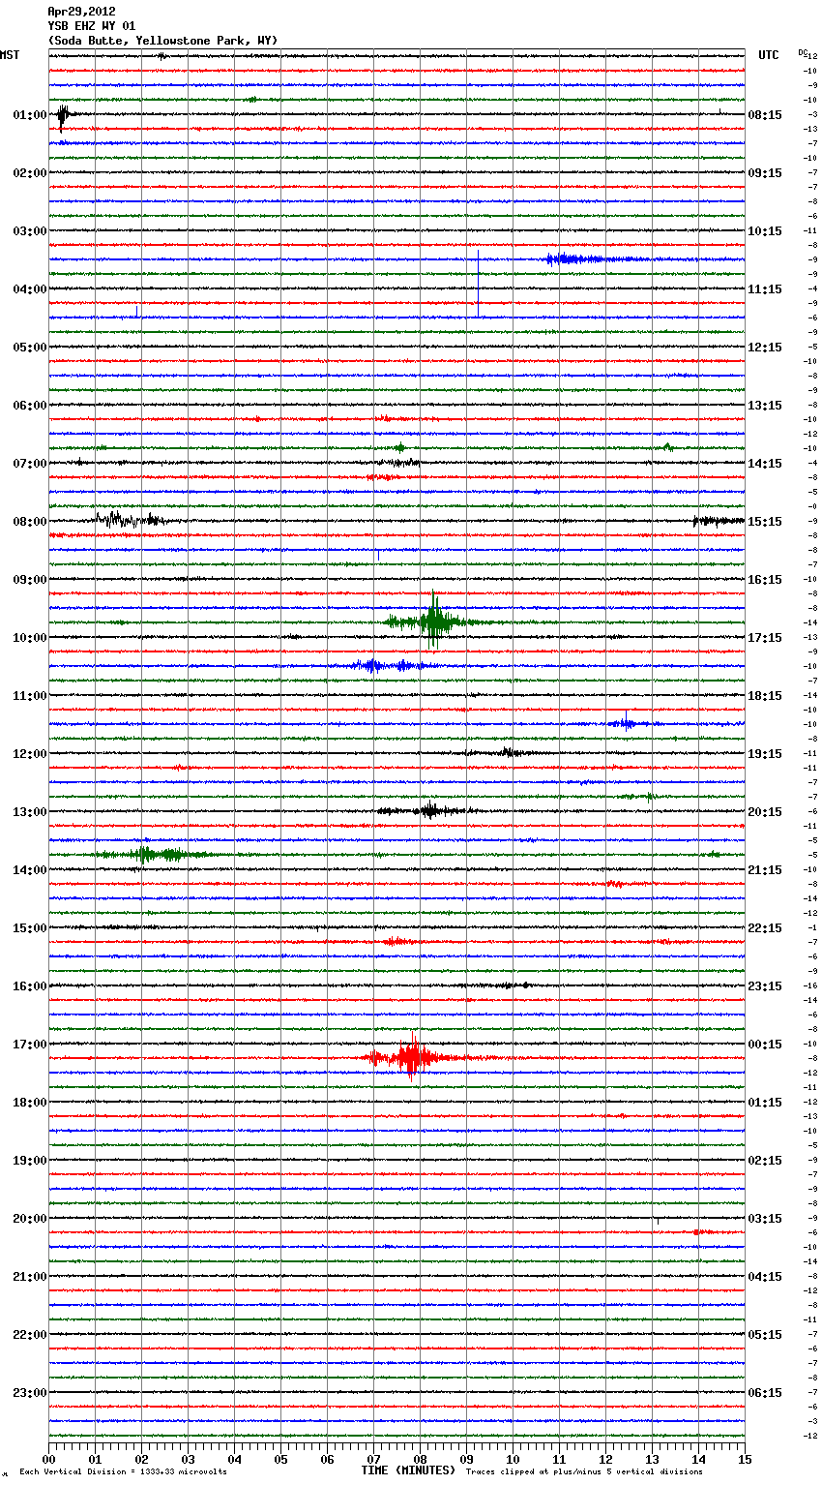Select the 02:00 MST time label
Image resolution: width=822 pixels, height=1485 pixels.
pyautogui.click(x=30, y=173)
